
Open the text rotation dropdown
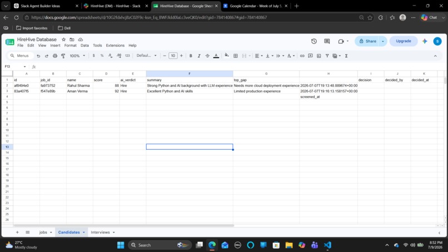[x=291, y=56]
